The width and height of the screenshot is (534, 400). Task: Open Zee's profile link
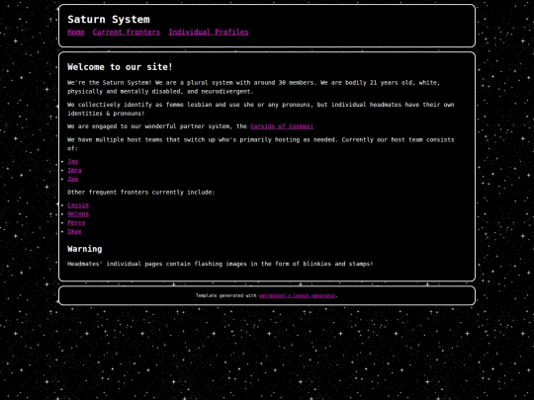73,179
